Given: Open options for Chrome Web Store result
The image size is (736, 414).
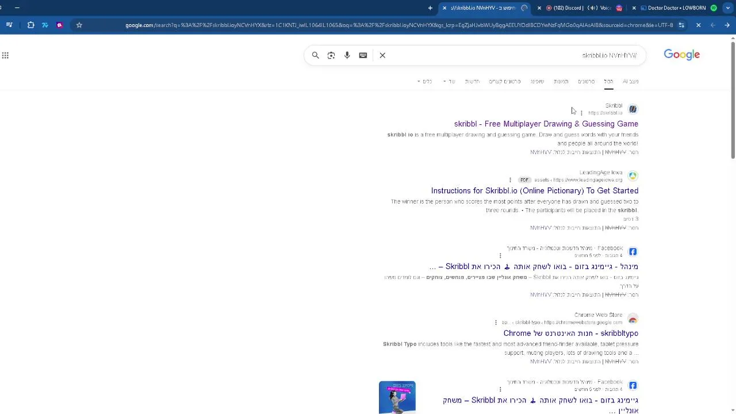Looking at the screenshot, I should (496, 323).
